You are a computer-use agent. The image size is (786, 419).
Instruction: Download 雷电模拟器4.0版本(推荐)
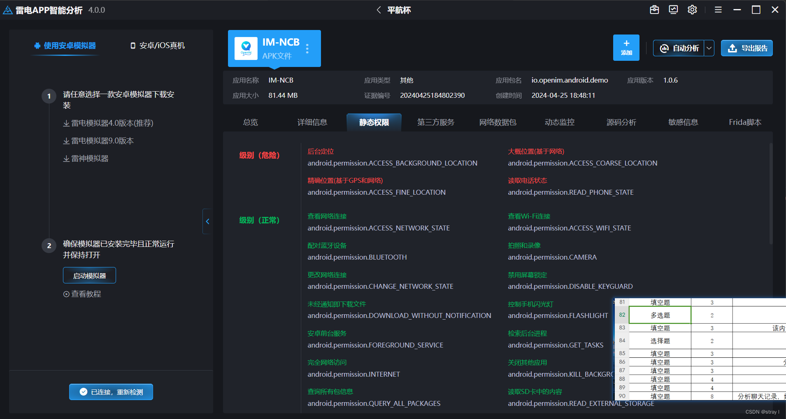pos(108,123)
